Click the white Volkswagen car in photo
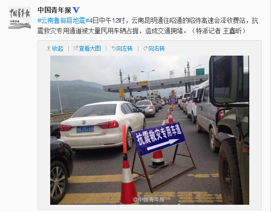271x212 pixels. tap(103, 125)
